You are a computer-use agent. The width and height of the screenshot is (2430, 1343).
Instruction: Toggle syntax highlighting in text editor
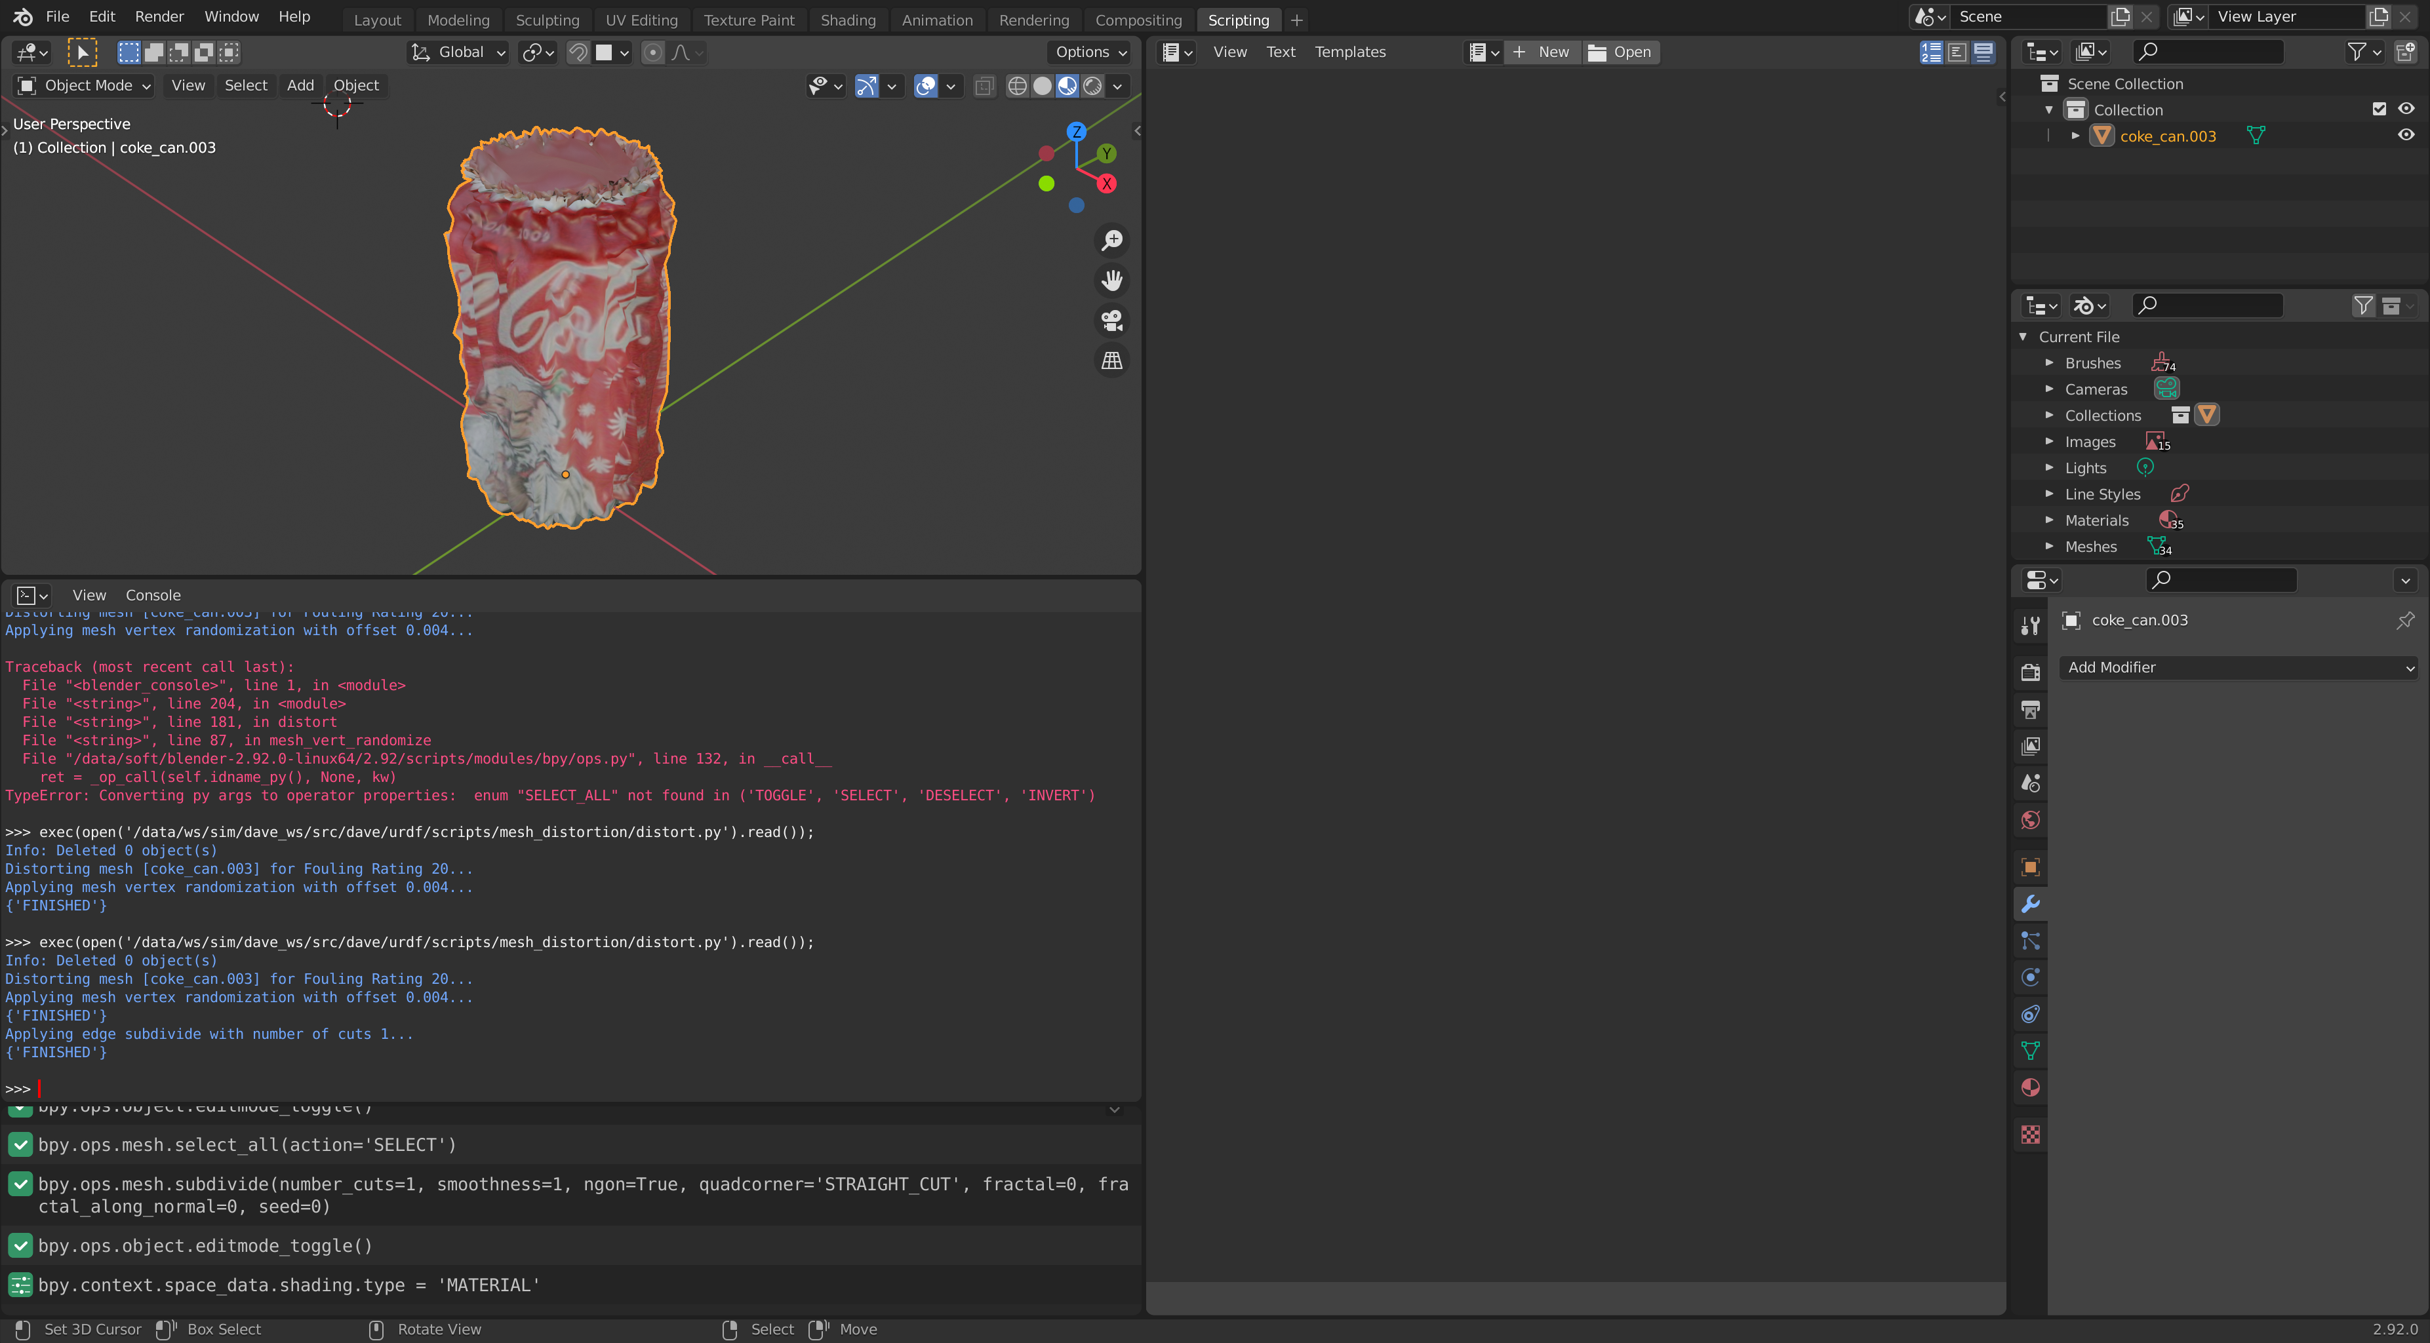[1983, 53]
